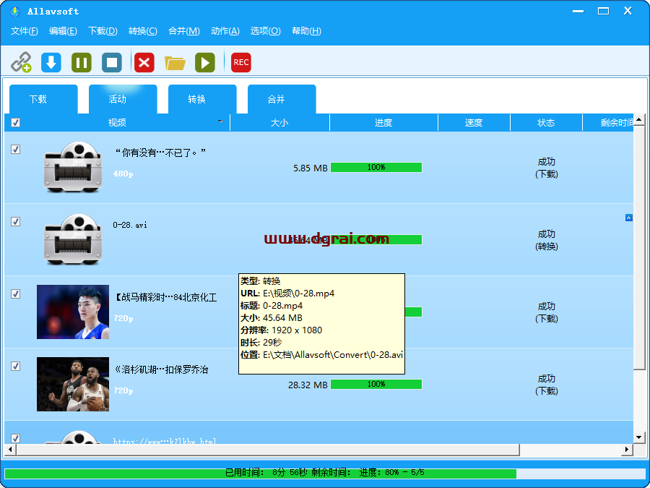
Task: Click the paste URL link icon
Action: 21,62
